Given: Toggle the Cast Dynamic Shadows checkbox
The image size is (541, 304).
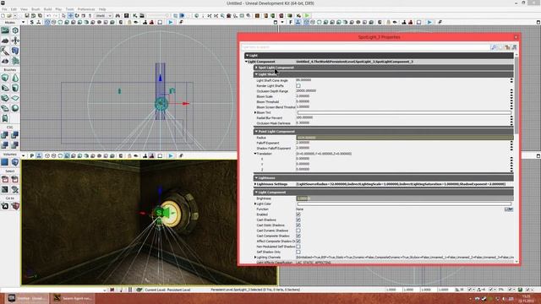Looking at the screenshot, I should click(x=298, y=231).
